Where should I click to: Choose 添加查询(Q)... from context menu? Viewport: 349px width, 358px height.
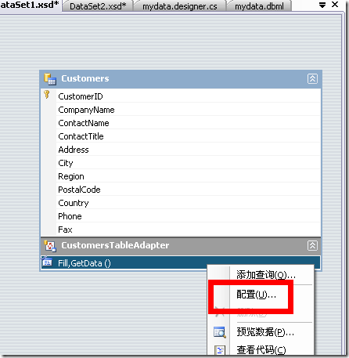(266, 275)
